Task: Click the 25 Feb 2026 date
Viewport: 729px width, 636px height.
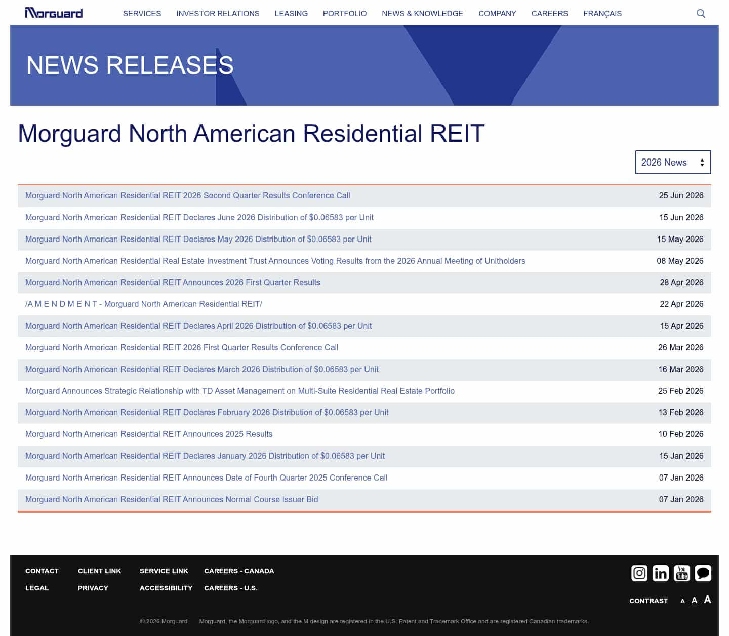Action: point(681,391)
